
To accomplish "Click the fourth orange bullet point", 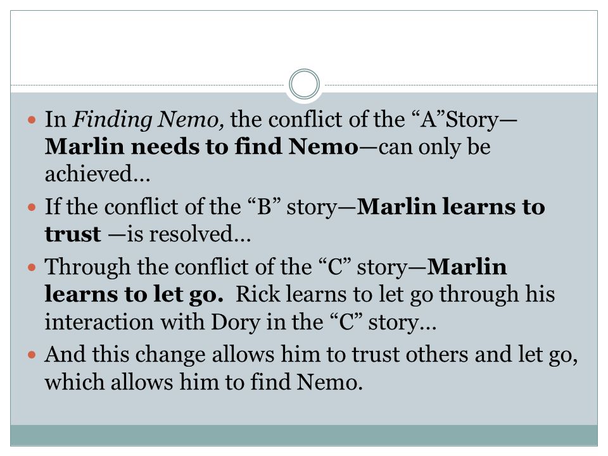I will click(x=32, y=355).
